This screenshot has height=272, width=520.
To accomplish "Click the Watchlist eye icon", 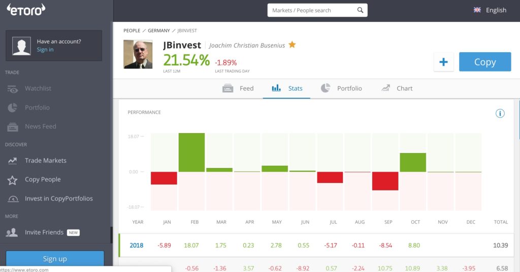I will pos(13,89).
